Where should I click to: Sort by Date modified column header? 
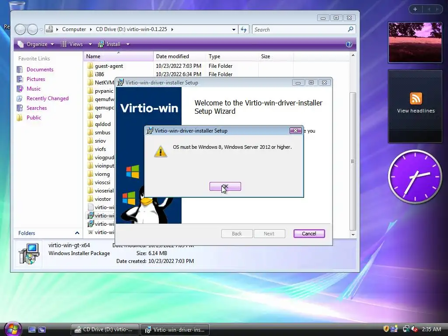coord(179,56)
